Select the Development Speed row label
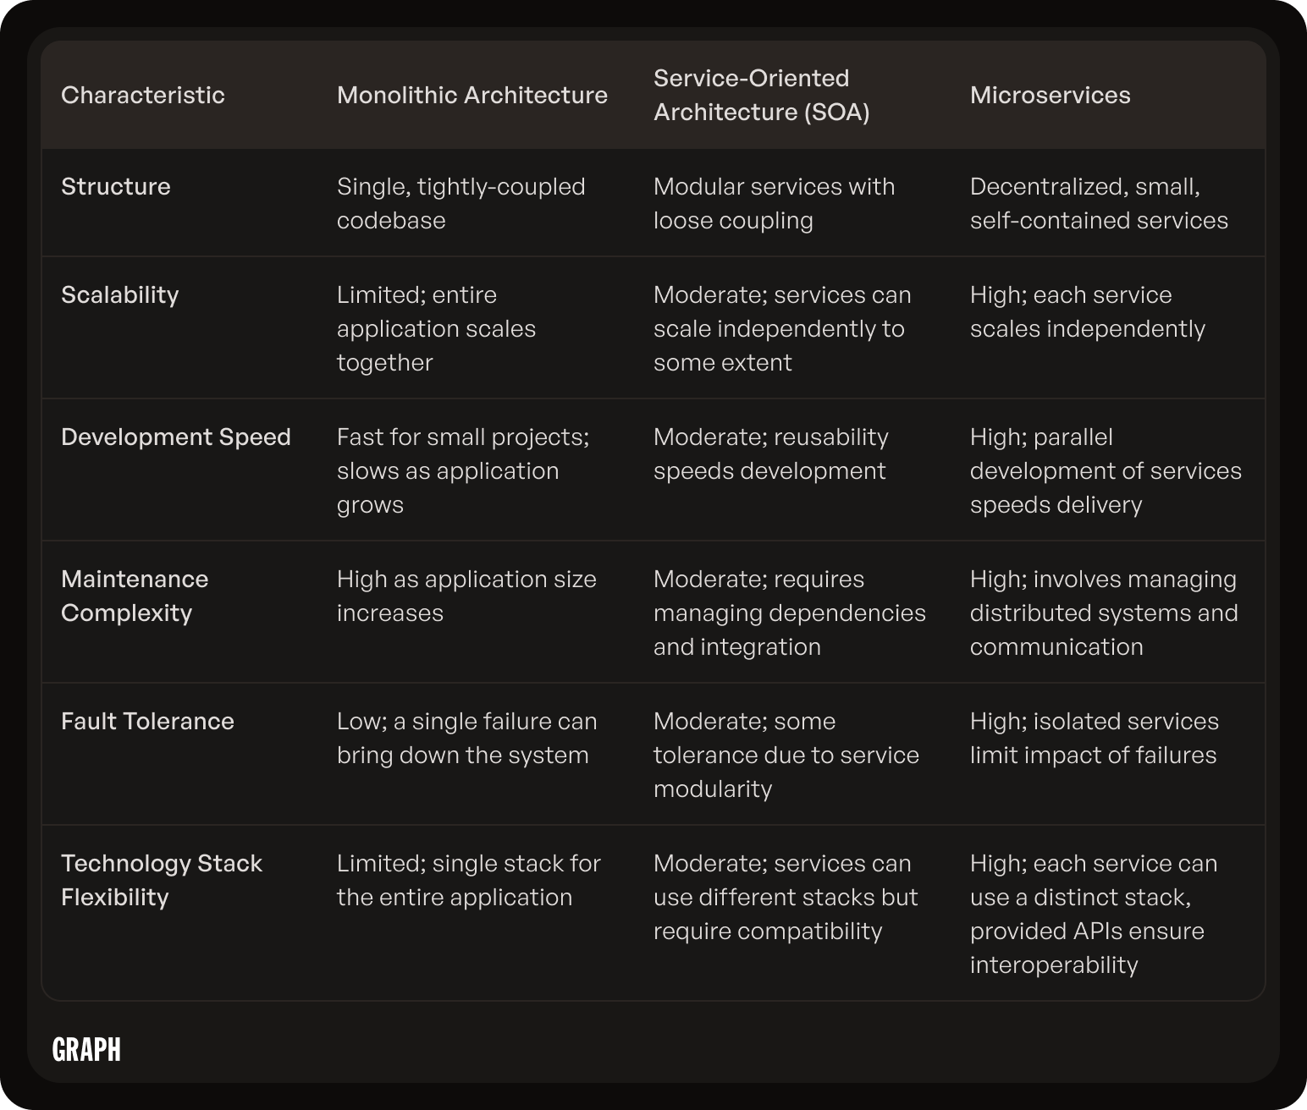Image resolution: width=1307 pixels, height=1110 pixels. [x=176, y=437]
